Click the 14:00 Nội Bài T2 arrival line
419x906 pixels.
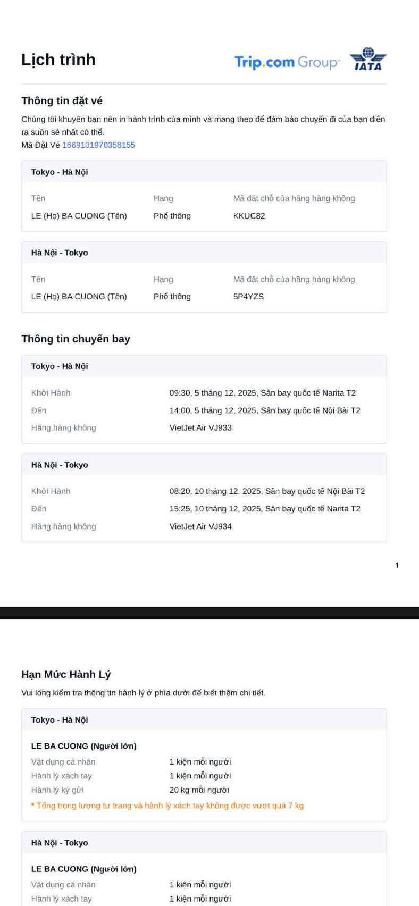[265, 410]
